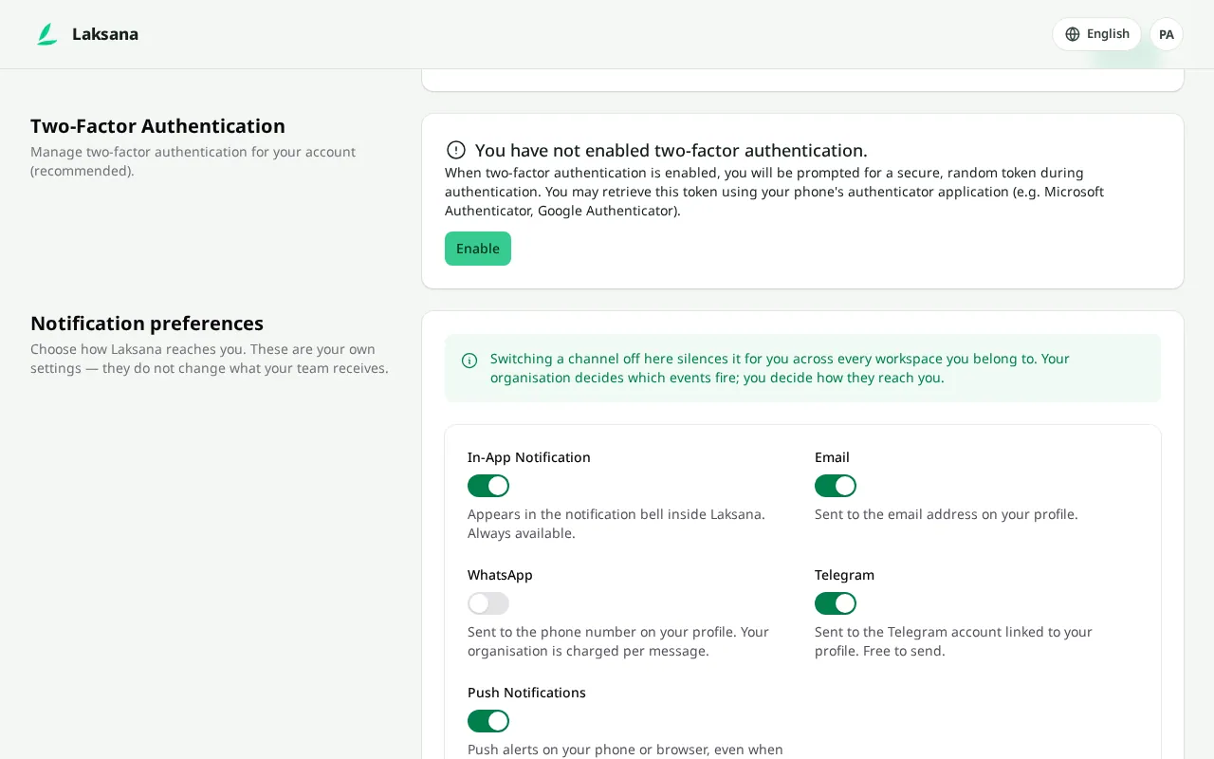Click "You have not enabled two-factor authentication." text
The height and width of the screenshot is (759, 1214).
tap(671, 150)
